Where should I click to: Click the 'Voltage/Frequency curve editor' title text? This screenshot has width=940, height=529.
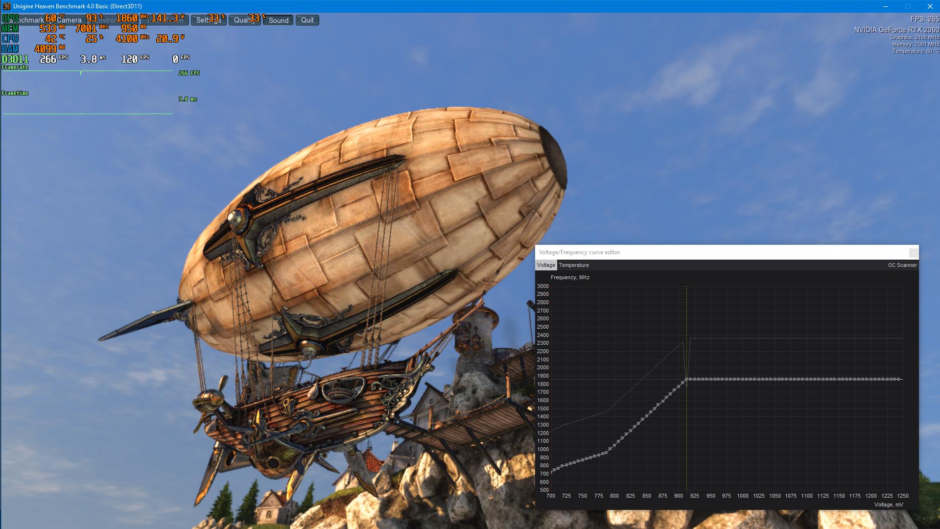point(579,252)
